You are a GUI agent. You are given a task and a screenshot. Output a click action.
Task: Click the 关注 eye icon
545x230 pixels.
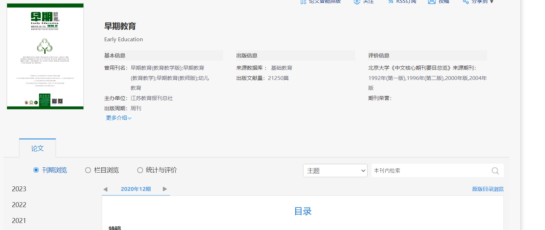point(357,1)
